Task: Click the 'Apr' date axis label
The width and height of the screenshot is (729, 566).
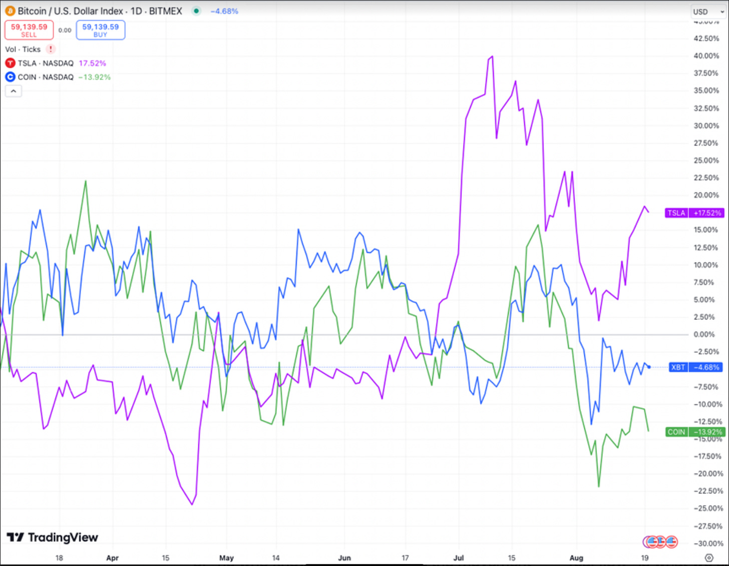Action: tap(112, 557)
